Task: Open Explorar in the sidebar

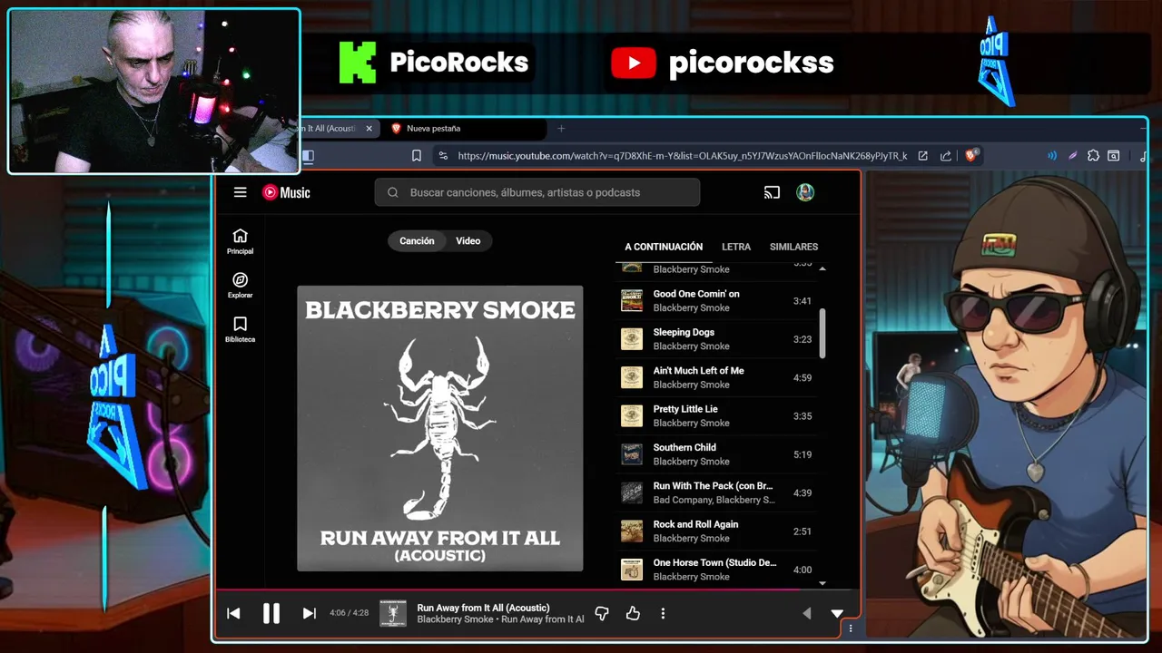Action: 240,286
